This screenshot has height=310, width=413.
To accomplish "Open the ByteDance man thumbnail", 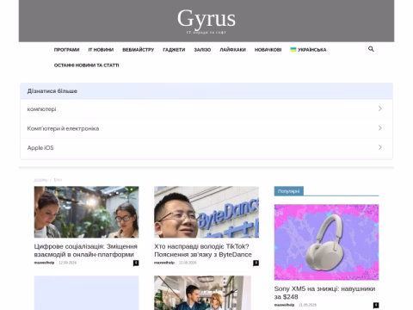I will pyautogui.click(x=206, y=212).
